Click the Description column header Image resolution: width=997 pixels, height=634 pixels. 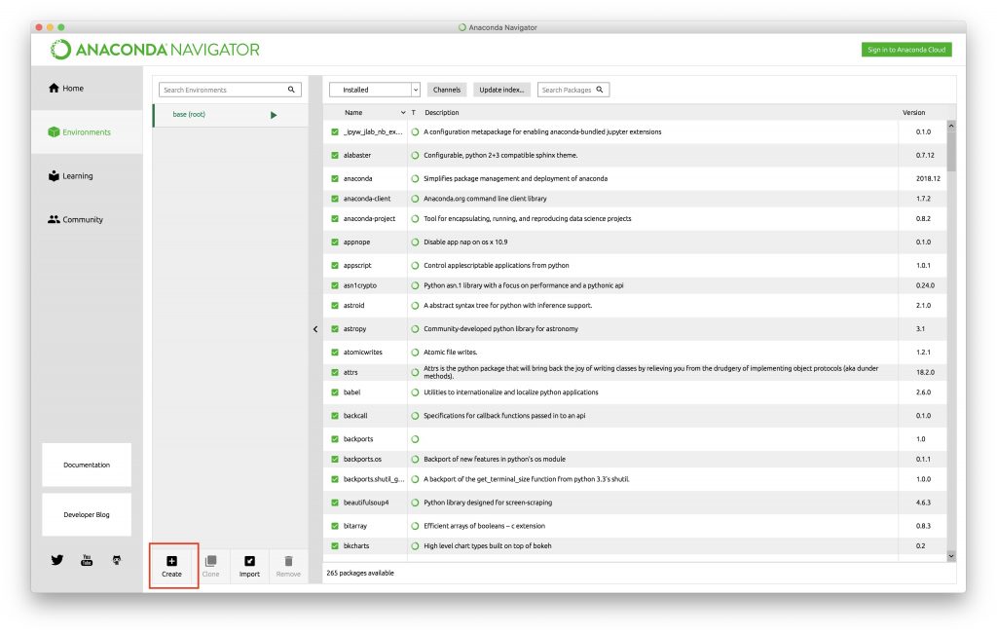(x=442, y=113)
